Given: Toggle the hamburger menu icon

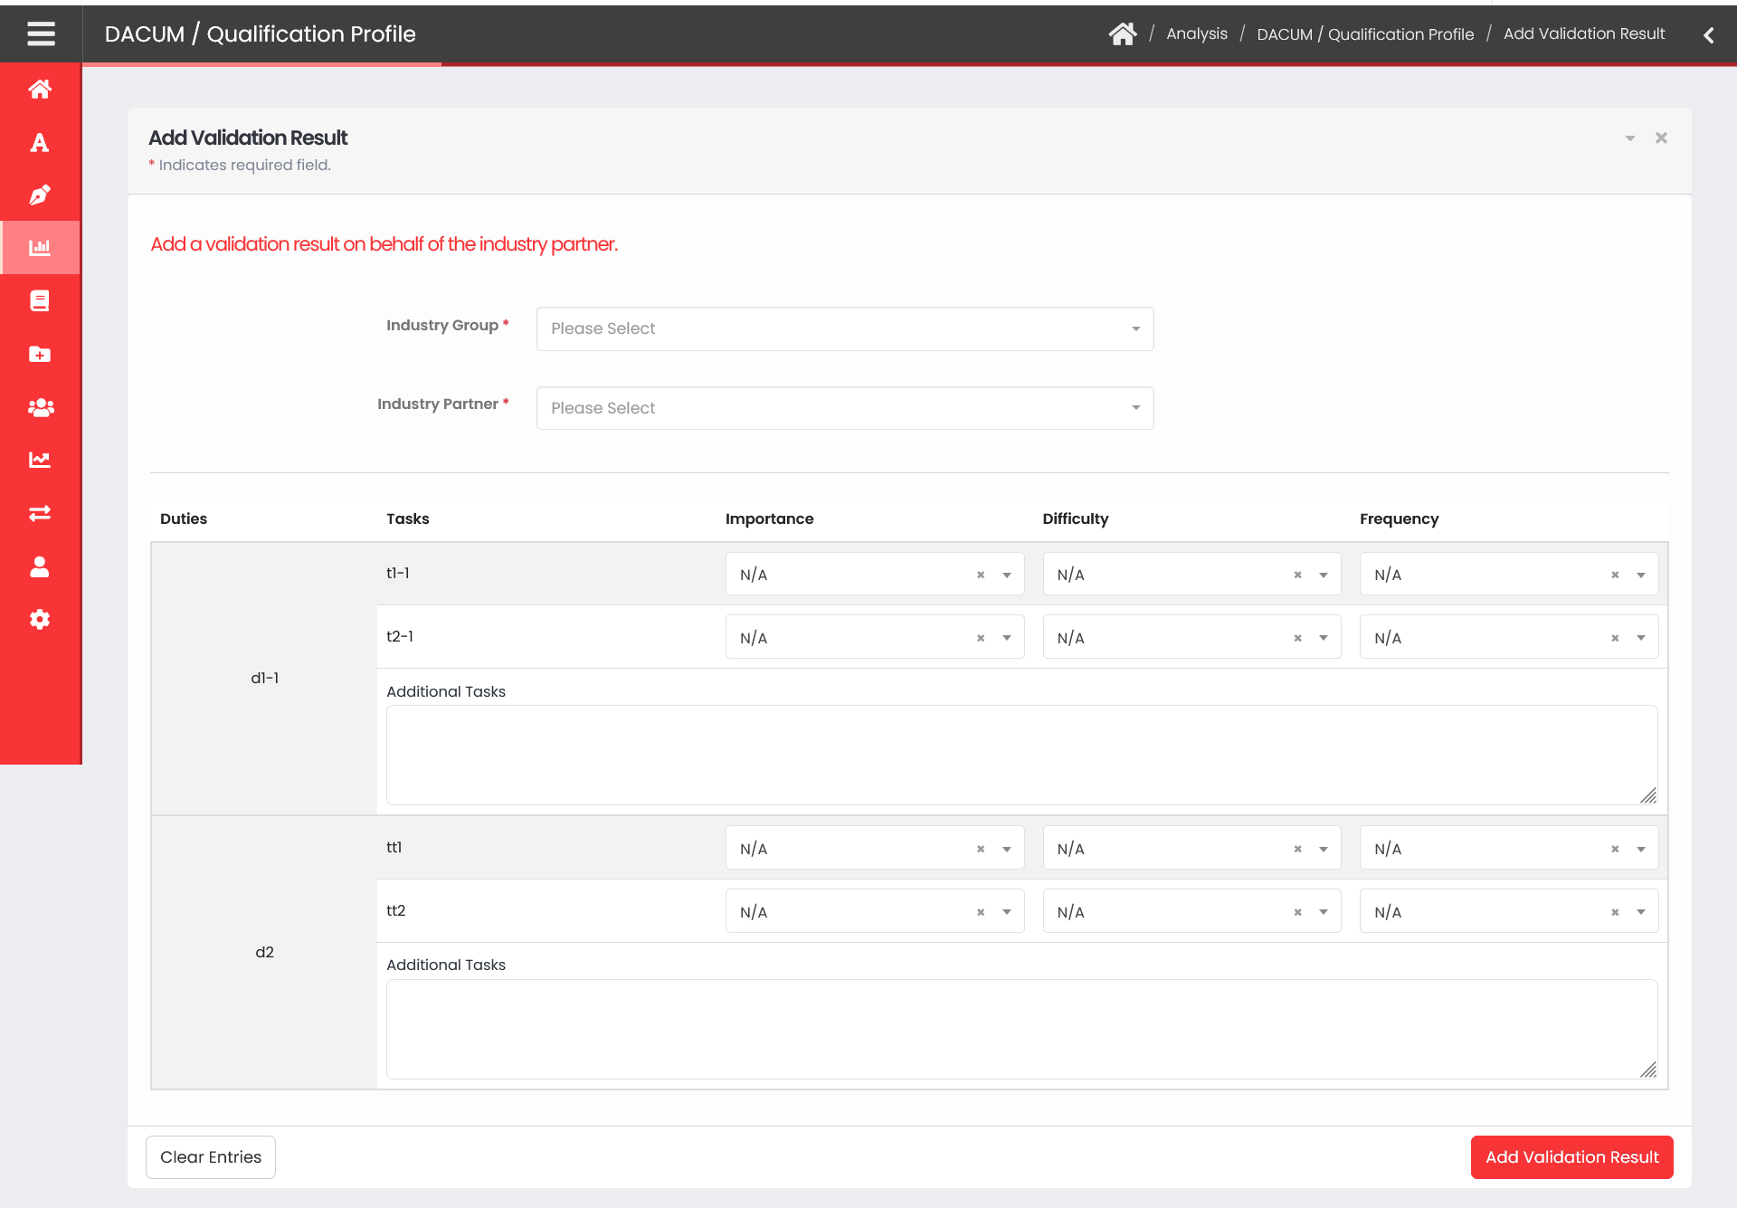Looking at the screenshot, I should tap(41, 34).
